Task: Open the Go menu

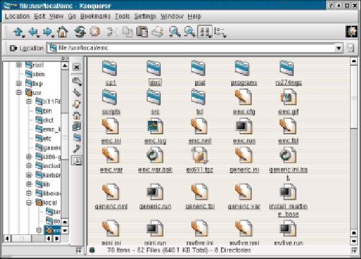Action: (72, 16)
